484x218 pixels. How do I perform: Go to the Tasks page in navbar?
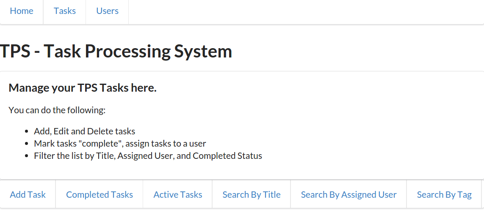[x=65, y=11]
